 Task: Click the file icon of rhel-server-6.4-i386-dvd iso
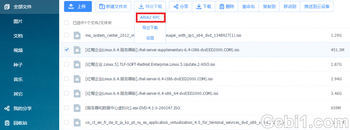point(77,79)
